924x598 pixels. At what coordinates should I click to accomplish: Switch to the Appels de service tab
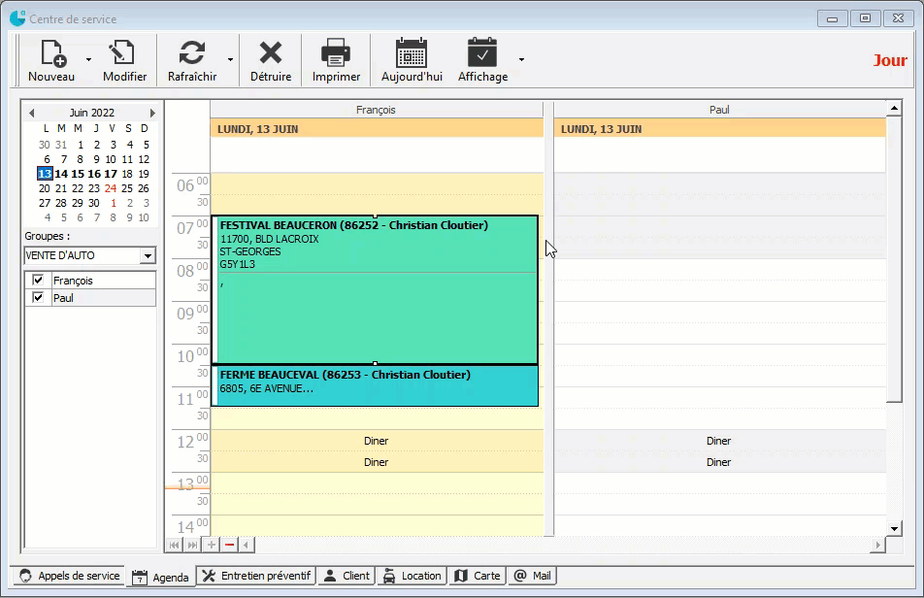point(70,576)
